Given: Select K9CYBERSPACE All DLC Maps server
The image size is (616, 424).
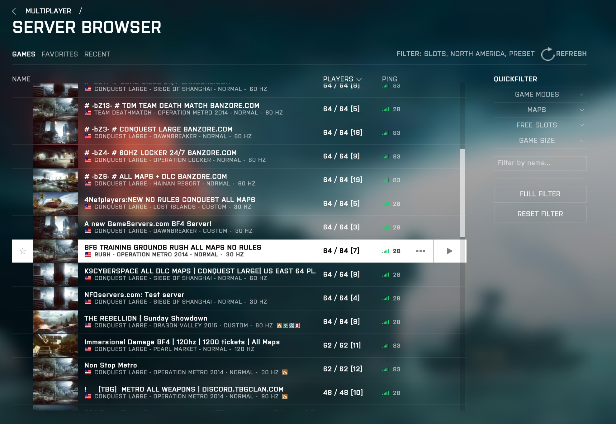Looking at the screenshot, I should tap(239, 275).
